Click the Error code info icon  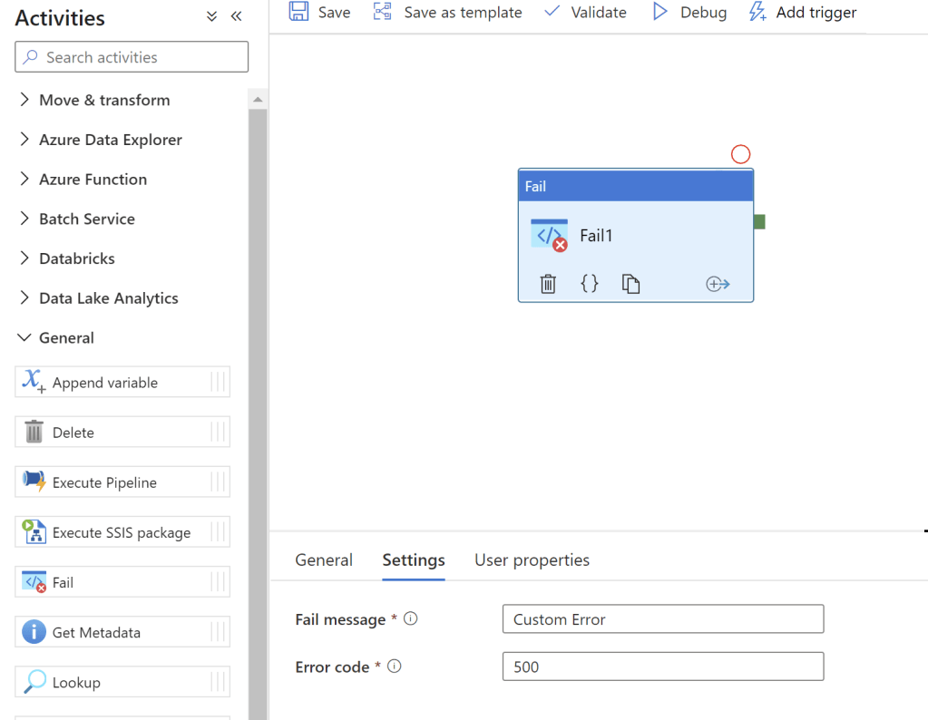click(x=394, y=666)
